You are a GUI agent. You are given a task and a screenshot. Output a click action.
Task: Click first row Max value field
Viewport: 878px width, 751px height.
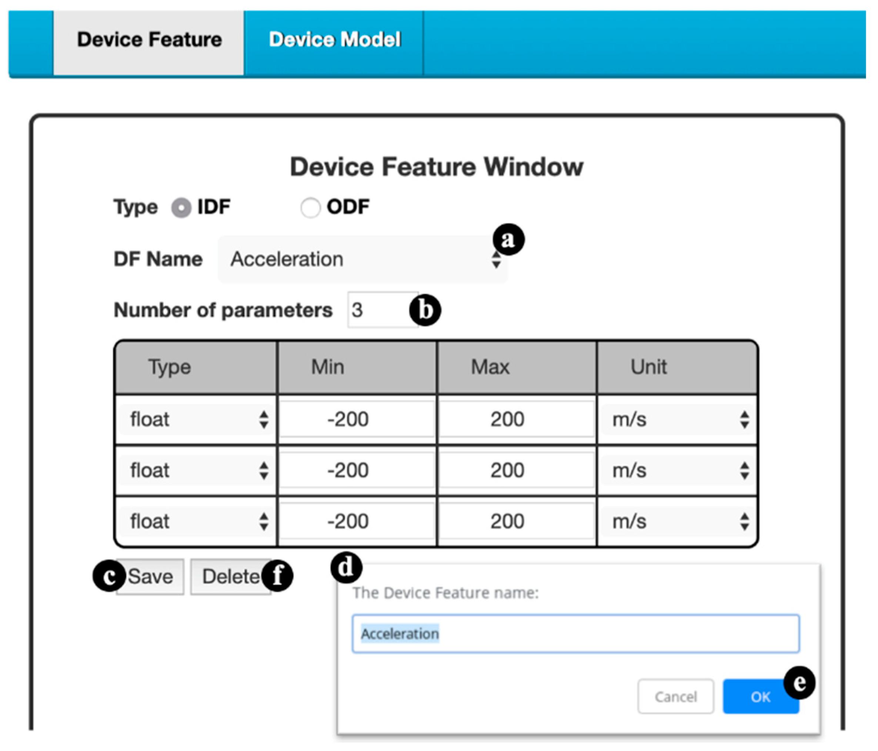pyautogui.click(x=517, y=419)
